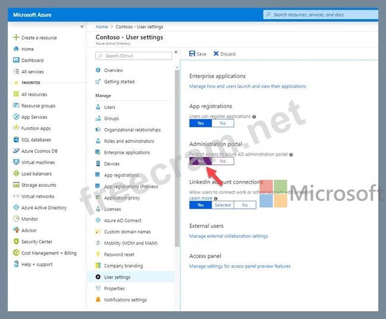Click the Function Apps lightning icon
Image resolution: width=386 pixels, height=319 pixels.
pyautogui.click(x=16, y=128)
